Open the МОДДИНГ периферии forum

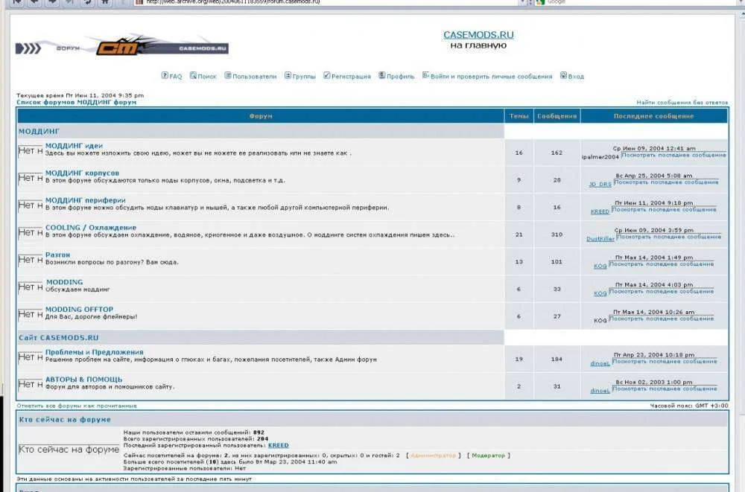pos(86,200)
